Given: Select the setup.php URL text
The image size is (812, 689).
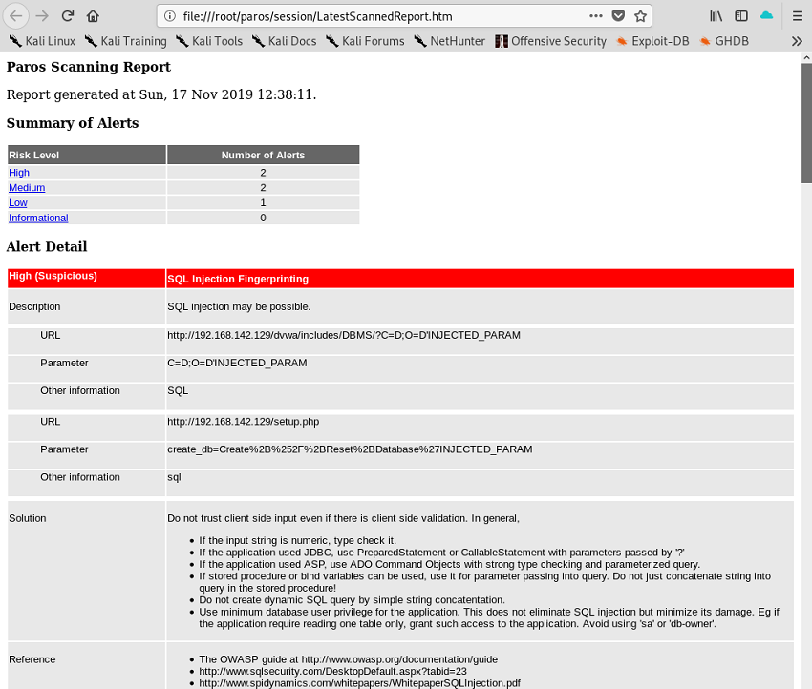Looking at the screenshot, I should click(244, 422).
